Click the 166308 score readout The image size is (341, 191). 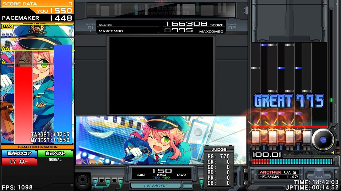(x=186, y=24)
